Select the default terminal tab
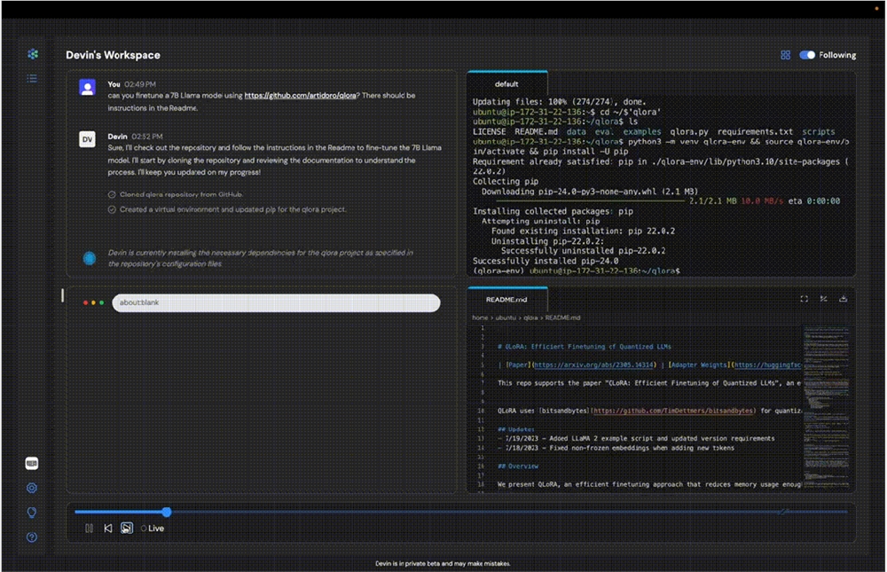 [506, 84]
